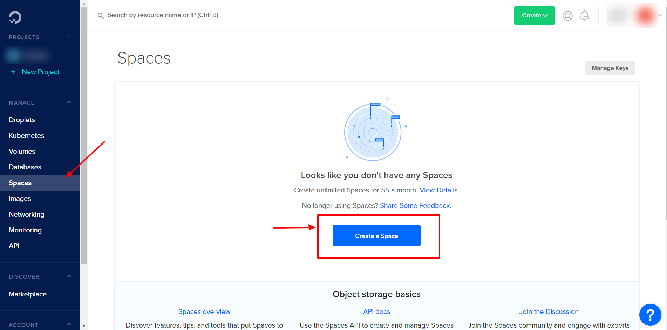The height and width of the screenshot is (330, 667).
Task: Collapse the Projects section chevron
Action: pos(69,37)
